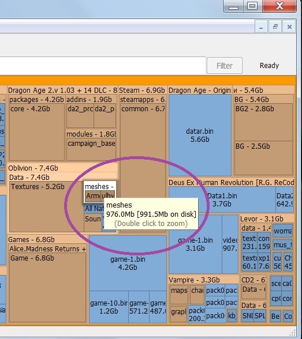This screenshot has height=339, width=302.
Task: Select the core - 4.2Gb folder block
Action: coord(37,132)
